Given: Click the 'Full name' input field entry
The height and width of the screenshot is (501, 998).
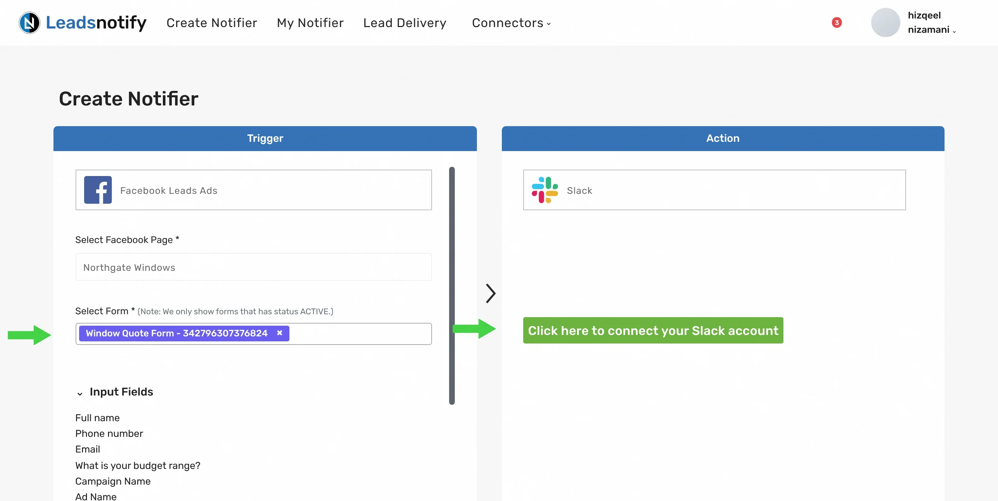Looking at the screenshot, I should coord(97,418).
